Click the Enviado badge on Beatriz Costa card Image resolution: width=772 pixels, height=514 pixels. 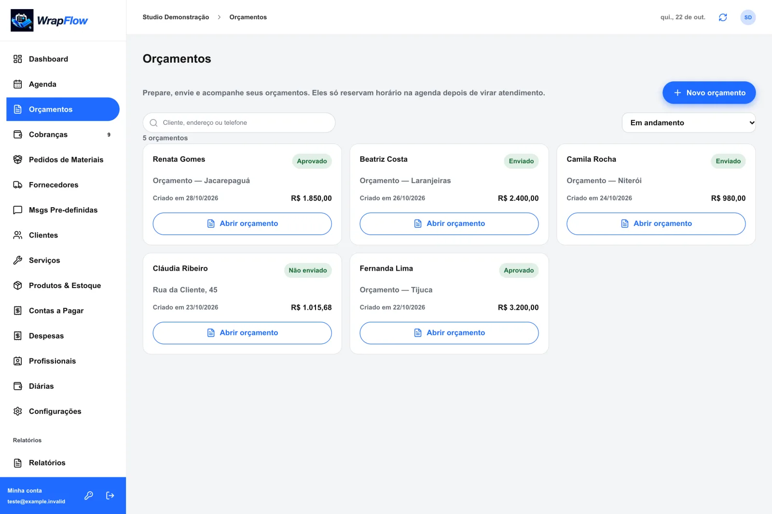521,161
